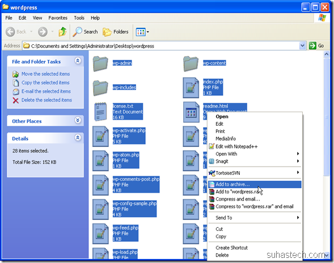The image size is (334, 263).
Task: Choose Copy from context menu
Action: 255,236
